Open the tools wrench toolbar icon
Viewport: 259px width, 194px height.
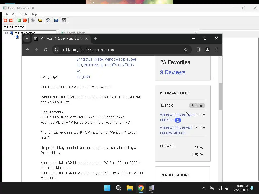[x=48, y=20]
